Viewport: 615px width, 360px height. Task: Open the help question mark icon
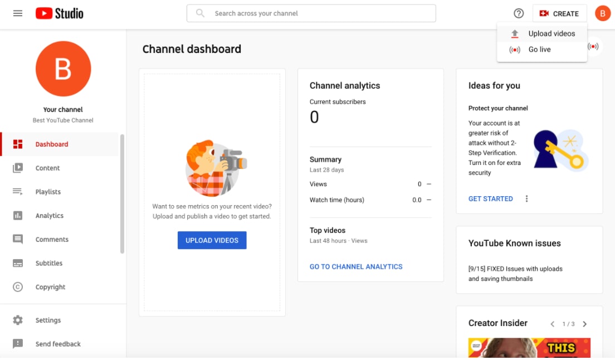[x=519, y=13]
